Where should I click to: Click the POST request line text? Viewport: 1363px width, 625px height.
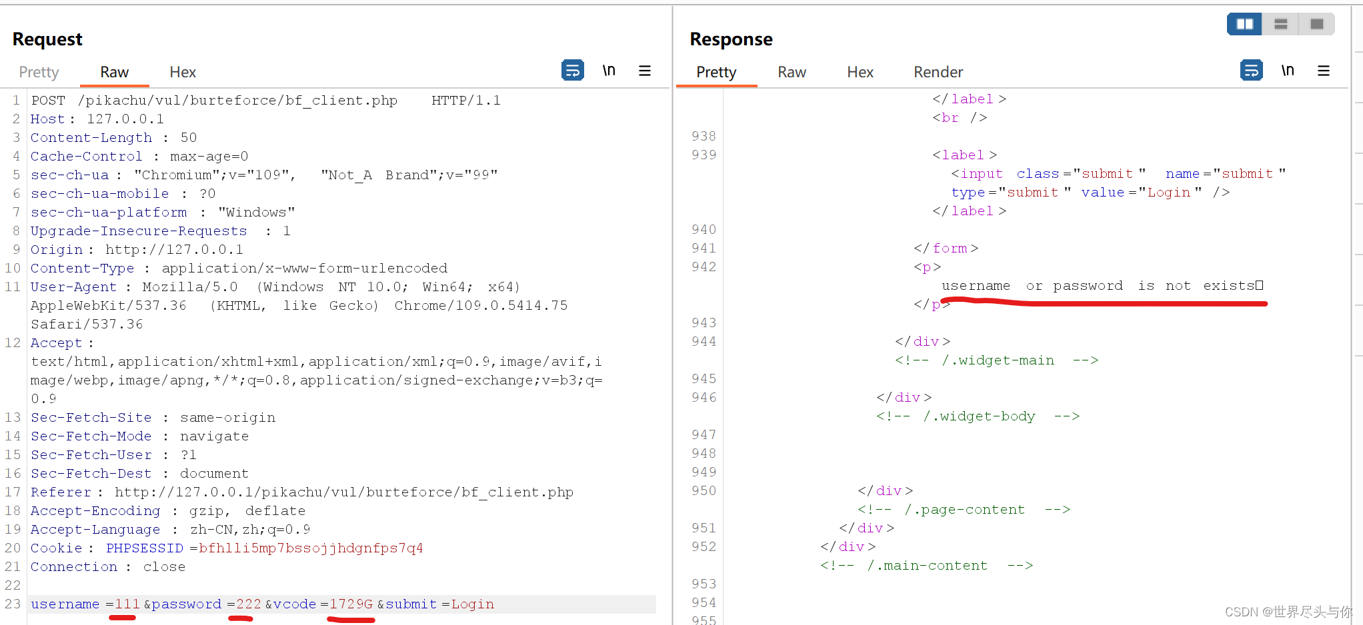click(x=265, y=101)
